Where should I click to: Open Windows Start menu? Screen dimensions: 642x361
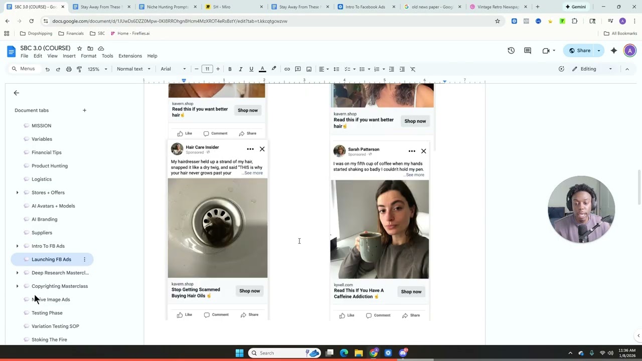239,353
